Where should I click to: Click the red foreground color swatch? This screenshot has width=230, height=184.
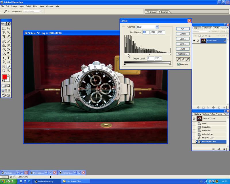point(4,77)
